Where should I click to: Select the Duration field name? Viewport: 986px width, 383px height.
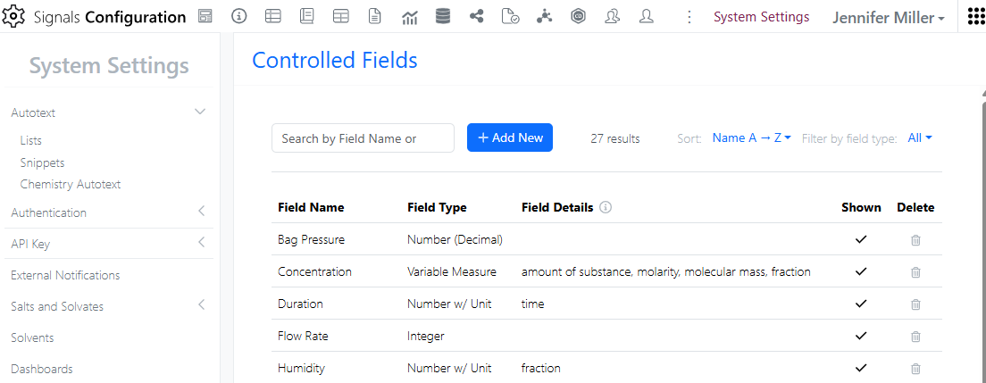click(x=300, y=304)
